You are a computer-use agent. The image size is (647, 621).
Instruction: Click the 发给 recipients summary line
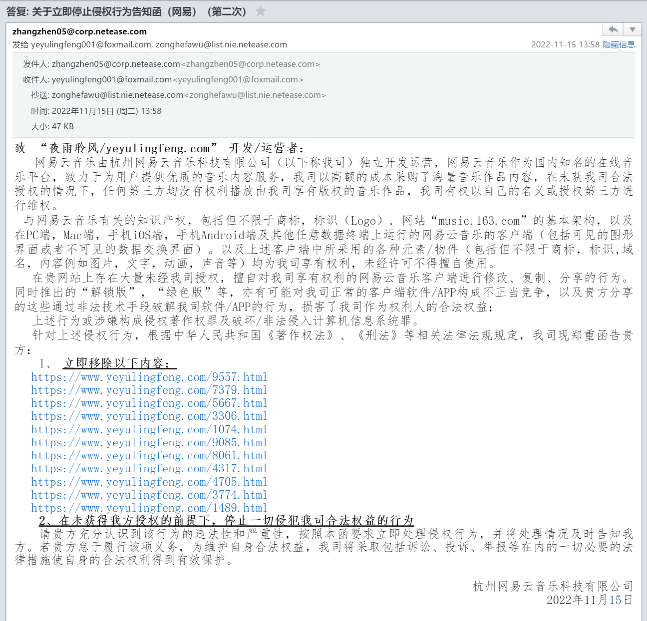[150, 44]
